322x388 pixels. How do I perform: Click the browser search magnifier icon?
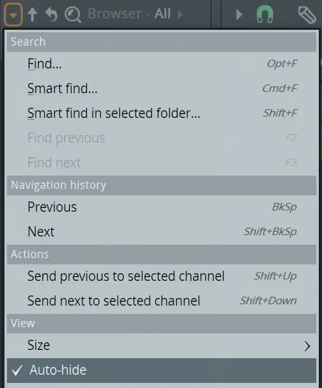[73, 15]
